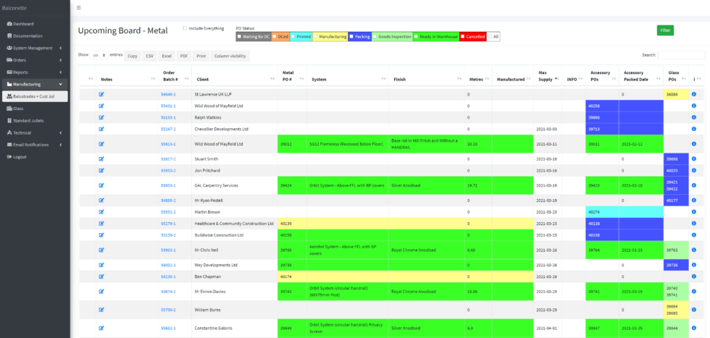Collapse the Manufacturing sidebar section

[x=35, y=84]
